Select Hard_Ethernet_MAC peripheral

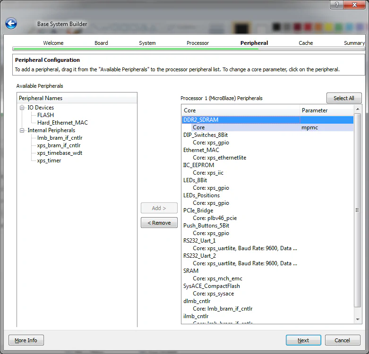62,123
